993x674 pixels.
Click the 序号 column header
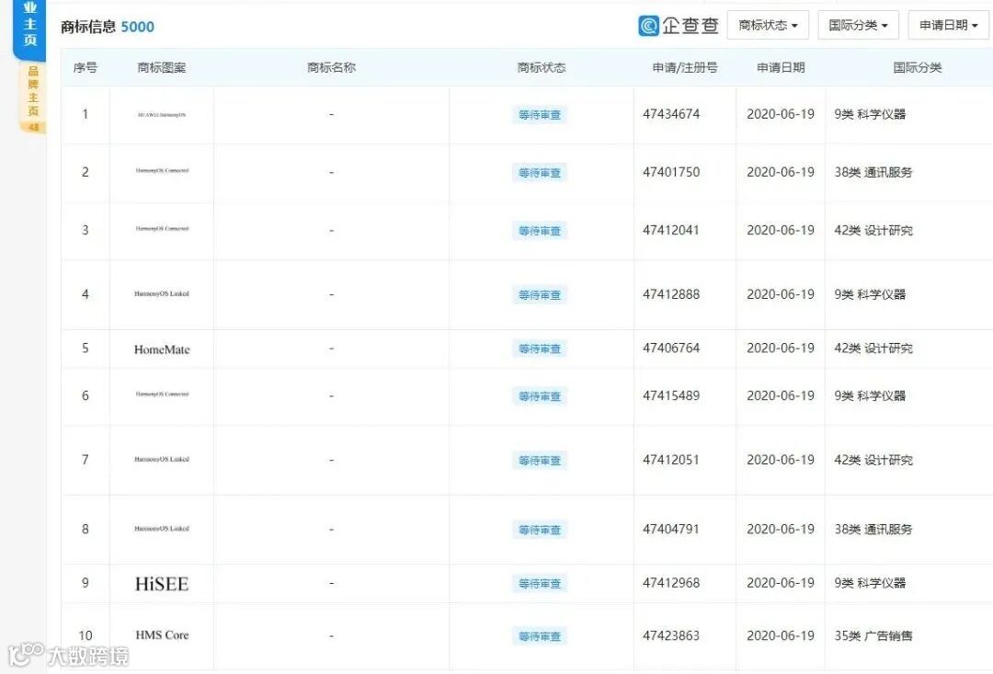[x=86, y=68]
